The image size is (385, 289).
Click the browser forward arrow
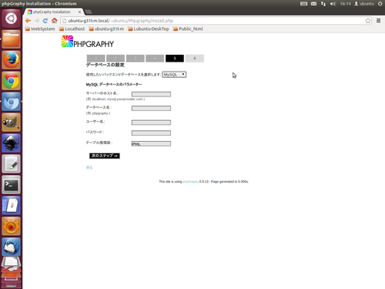coord(37,21)
